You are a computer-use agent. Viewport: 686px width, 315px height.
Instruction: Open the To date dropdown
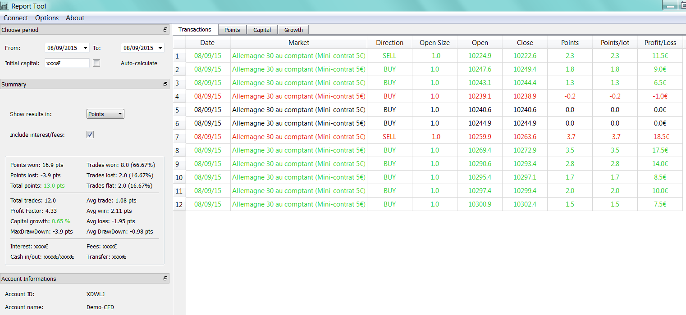pos(160,48)
